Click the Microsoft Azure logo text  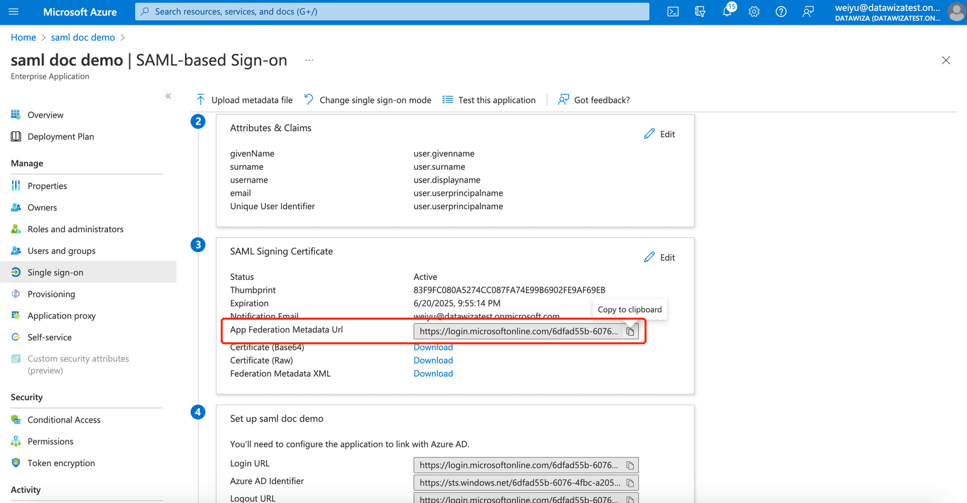point(80,11)
